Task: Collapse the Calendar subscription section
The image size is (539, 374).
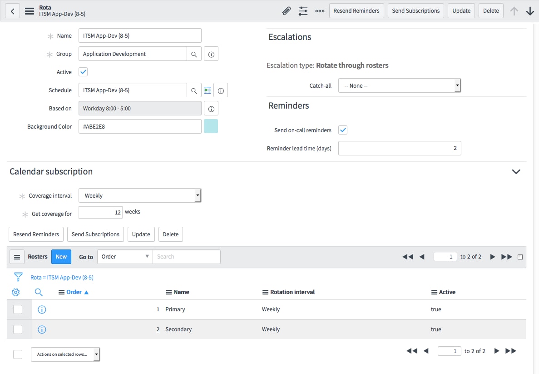Action: click(516, 172)
